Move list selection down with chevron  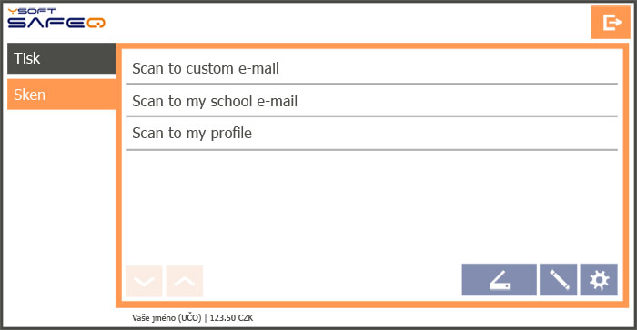tap(144, 281)
